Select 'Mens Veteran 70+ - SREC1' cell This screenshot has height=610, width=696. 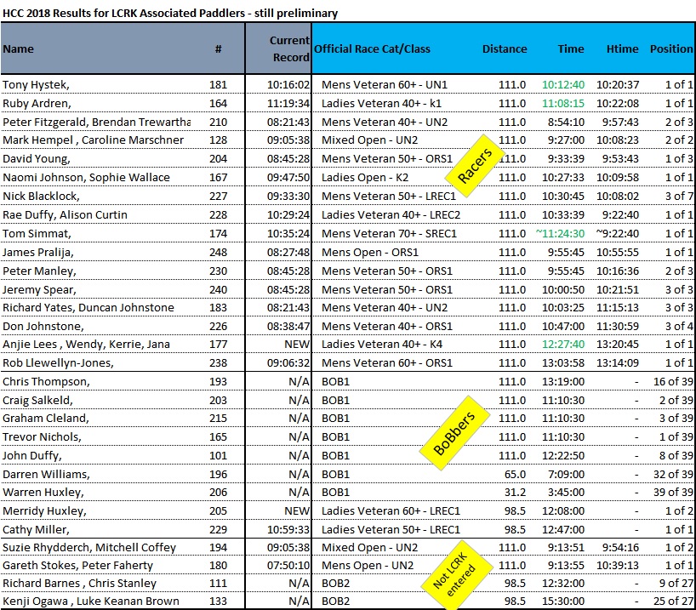pos(390,233)
